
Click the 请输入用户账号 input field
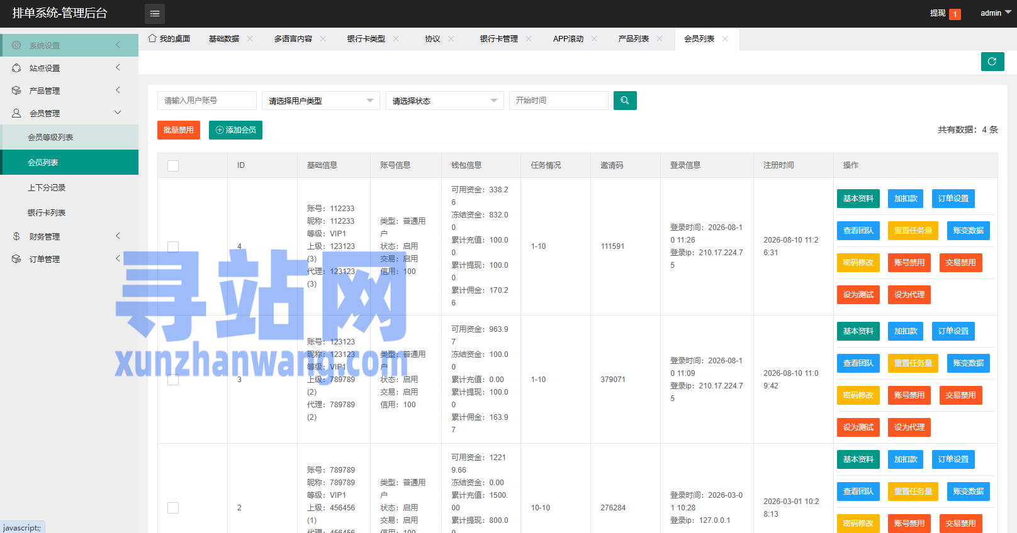[207, 101]
